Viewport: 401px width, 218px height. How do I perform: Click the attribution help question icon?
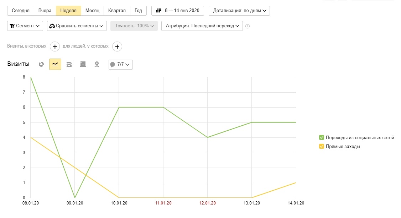click(x=248, y=26)
